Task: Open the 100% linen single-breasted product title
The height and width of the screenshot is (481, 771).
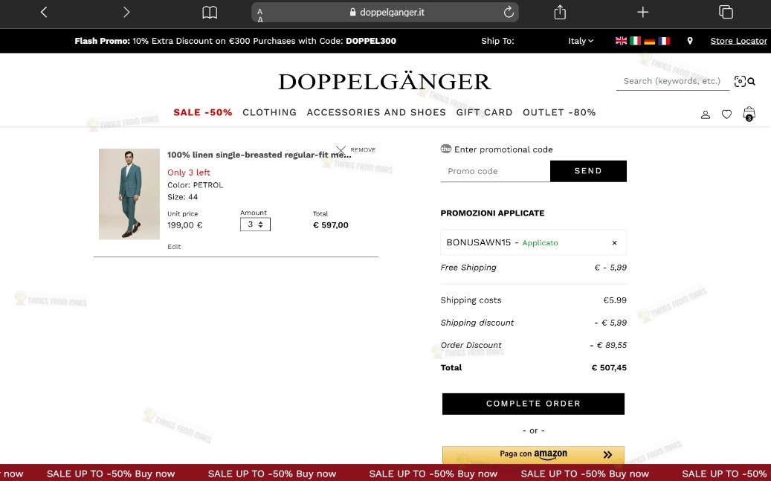Action: pos(259,155)
